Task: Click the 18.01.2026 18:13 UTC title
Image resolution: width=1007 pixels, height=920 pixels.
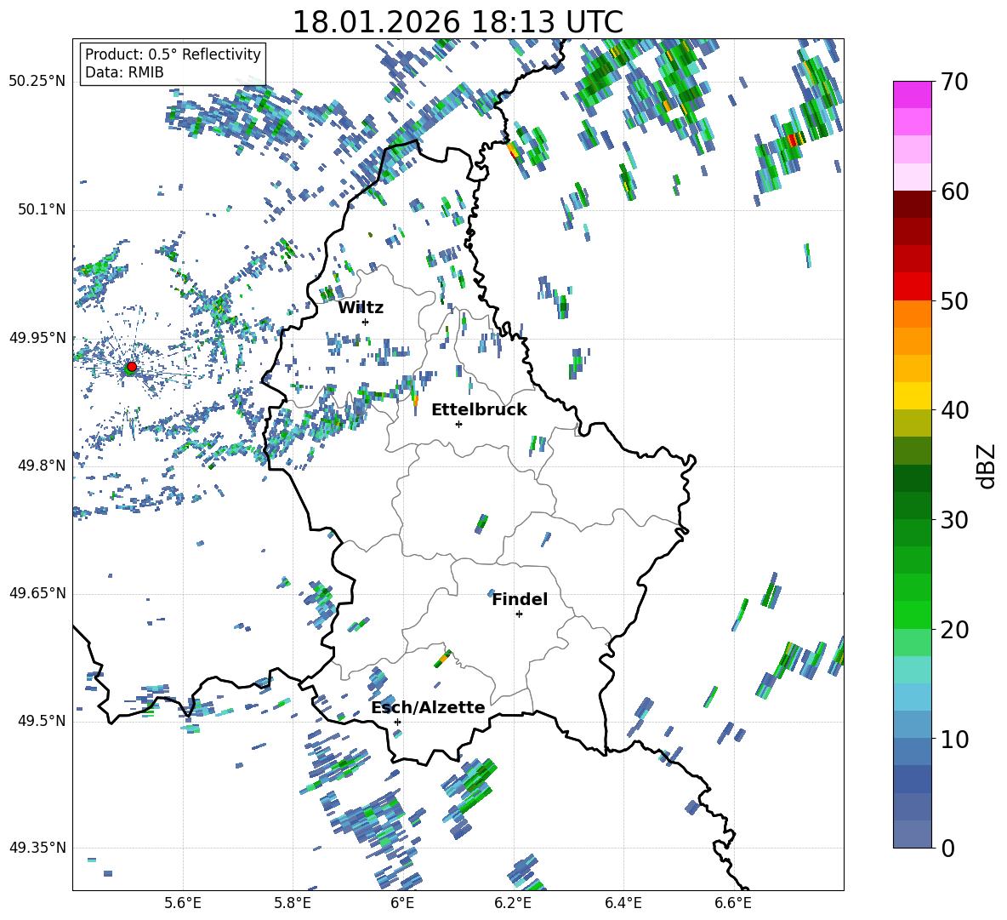Action: (x=458, y=22)
